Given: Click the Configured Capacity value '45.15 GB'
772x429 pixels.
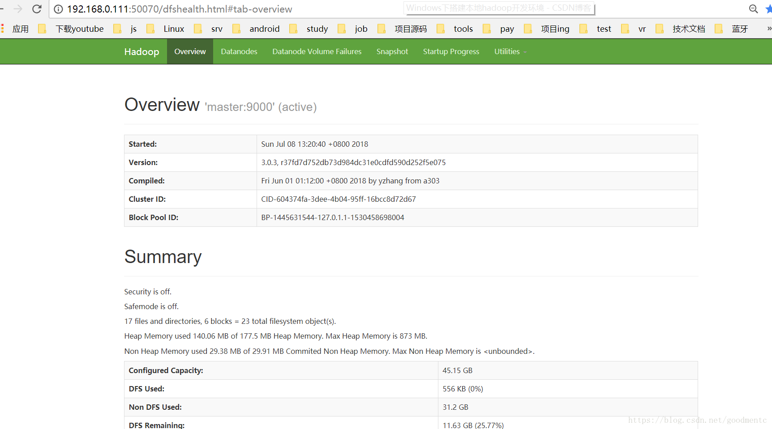Looking at the screenshot, I should pos(458,370).
